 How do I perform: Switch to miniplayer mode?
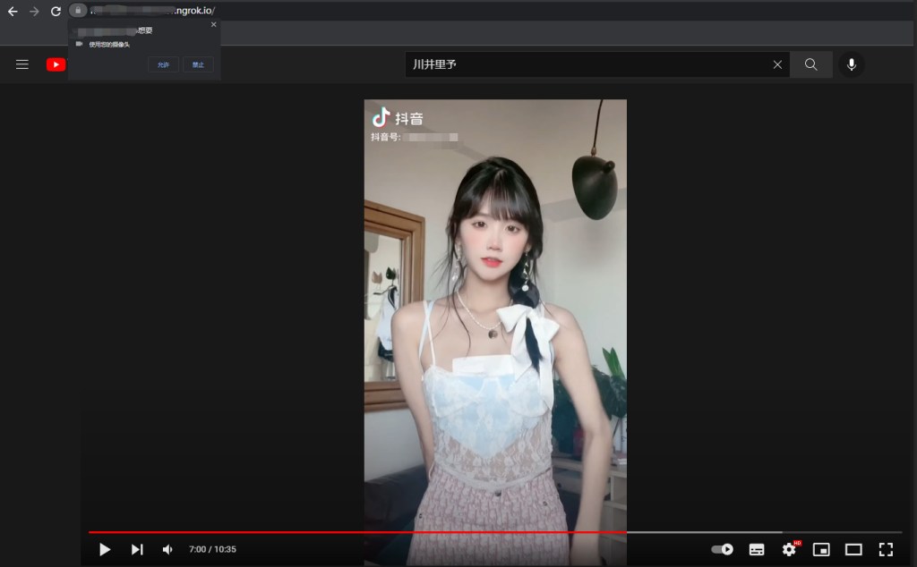click(x=821, y=549)
